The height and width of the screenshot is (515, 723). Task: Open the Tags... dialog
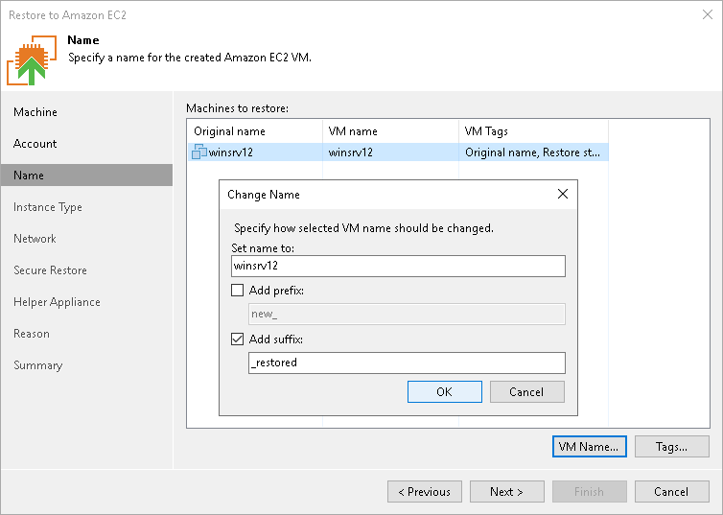[x=672, y=447]
